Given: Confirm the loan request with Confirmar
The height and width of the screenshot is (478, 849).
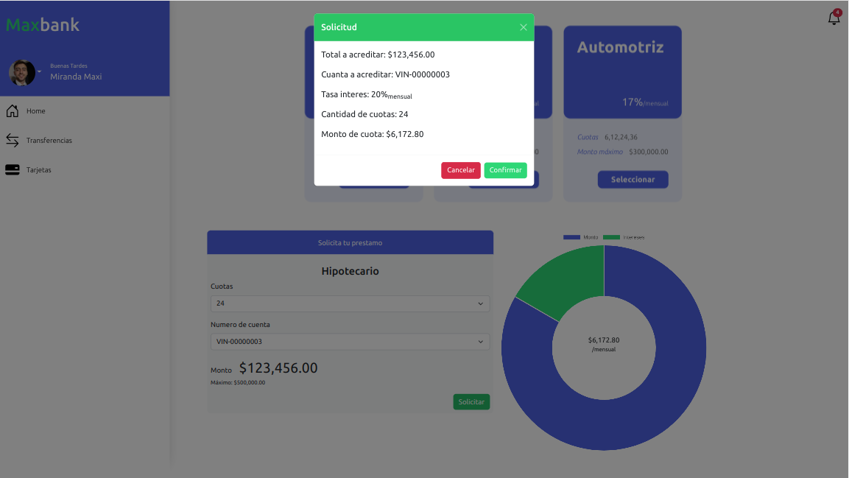Looking at the screenshot, I should (x=505, y=170).
